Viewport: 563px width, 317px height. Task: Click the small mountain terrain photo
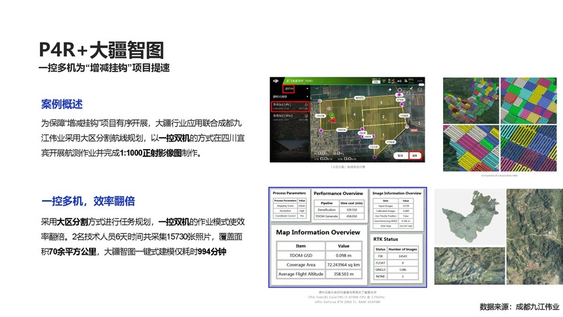coord(470,266)
